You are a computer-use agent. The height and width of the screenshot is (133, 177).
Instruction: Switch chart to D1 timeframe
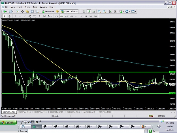tap(86, 16)
